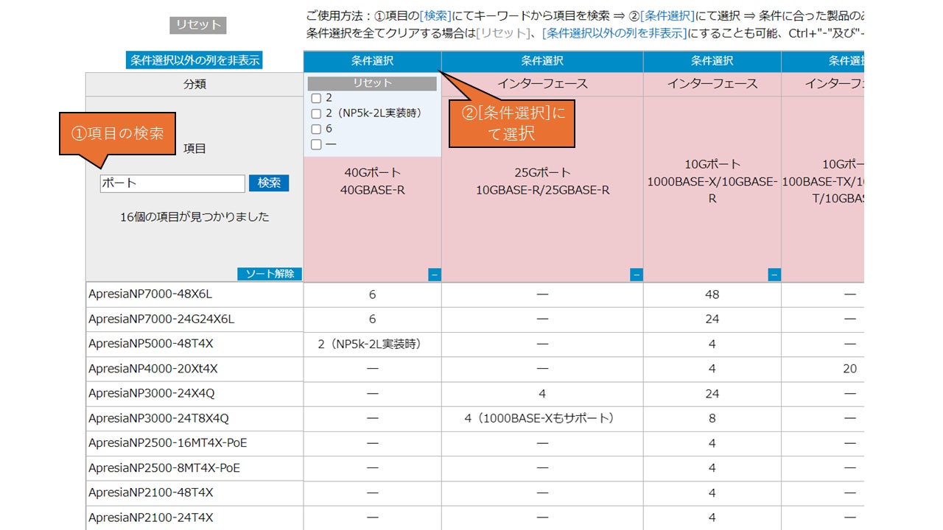Open 条件選択 above 25Gポート column

coord(542,61)
